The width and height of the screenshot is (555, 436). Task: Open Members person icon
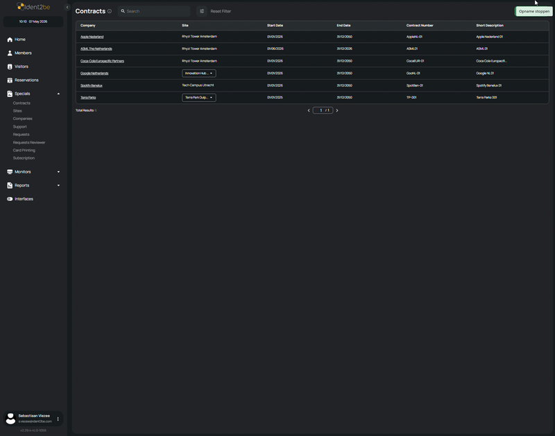pyautogui.click(x=10, y=53)
